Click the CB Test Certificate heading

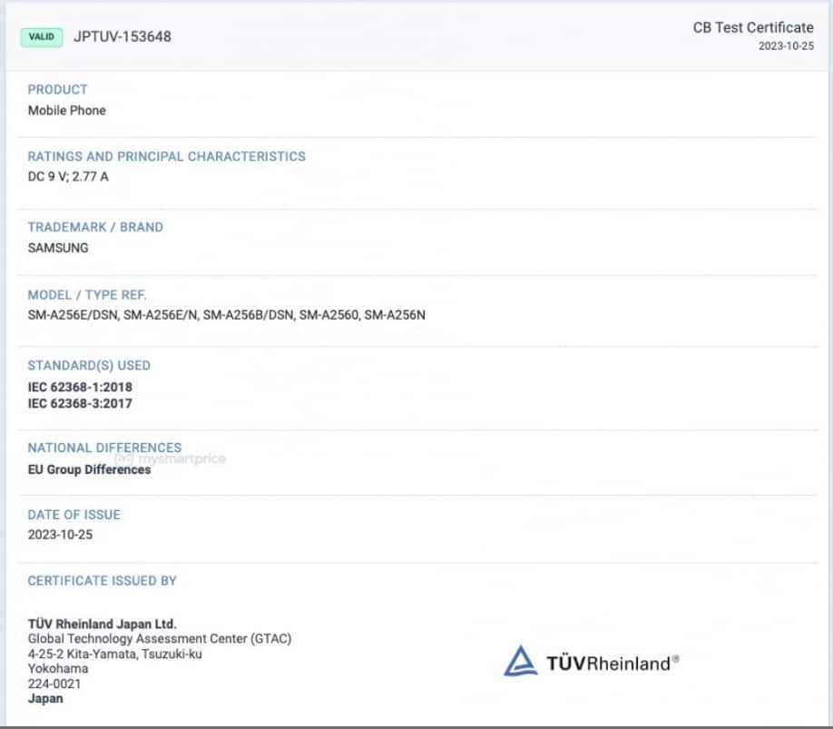coord(753,27)
